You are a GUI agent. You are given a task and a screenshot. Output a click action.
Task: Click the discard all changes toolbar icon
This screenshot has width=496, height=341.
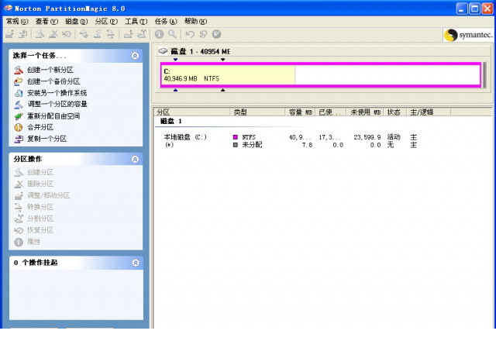click(x=203, y=34)
